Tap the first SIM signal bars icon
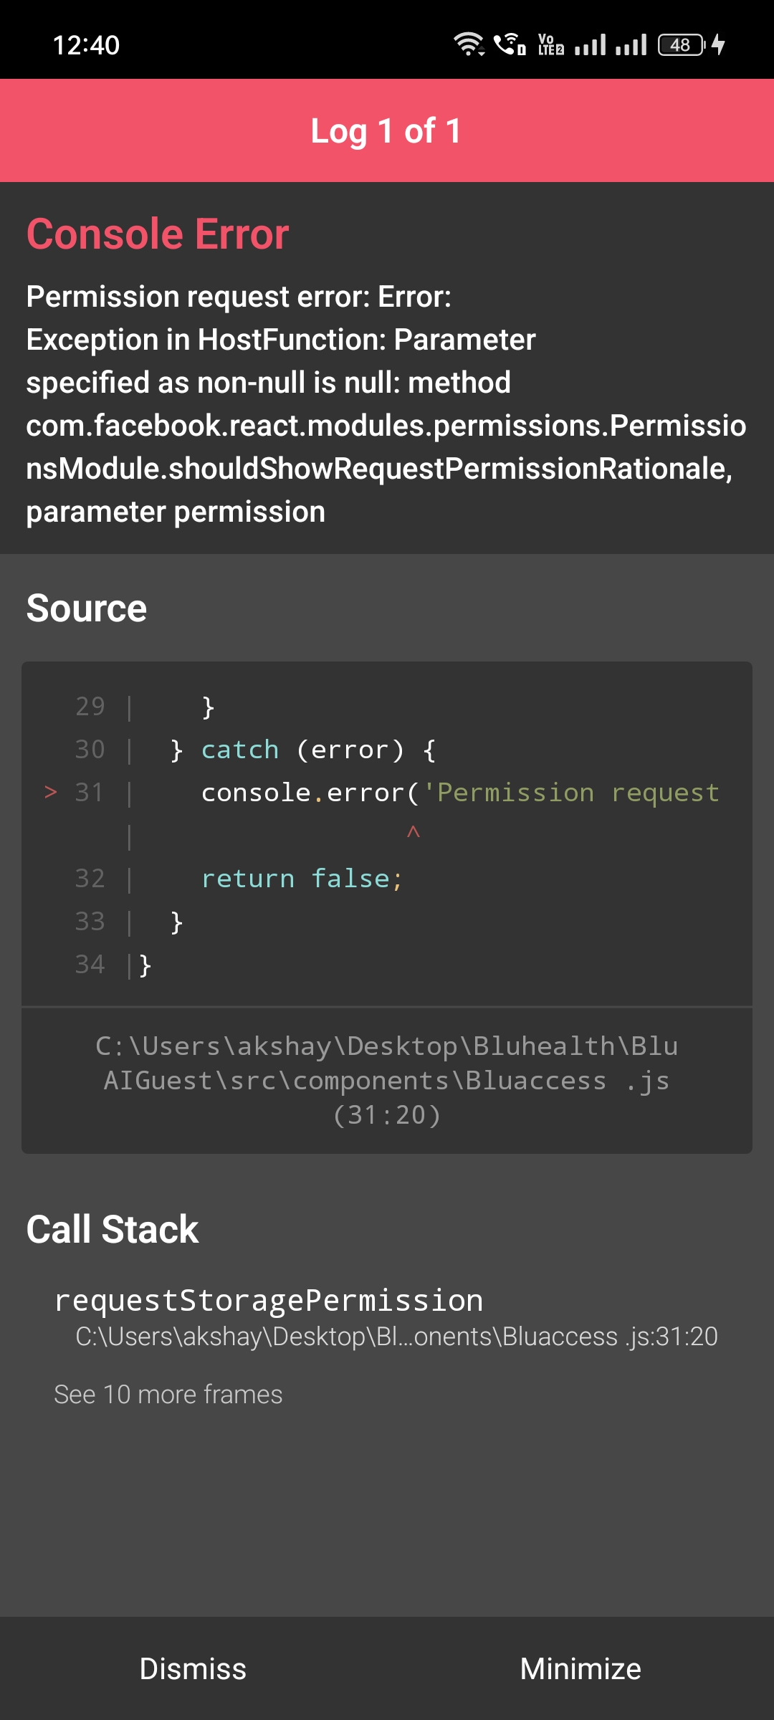Image resolution: width=774 pixels, height=1720 pixels. 591,44
